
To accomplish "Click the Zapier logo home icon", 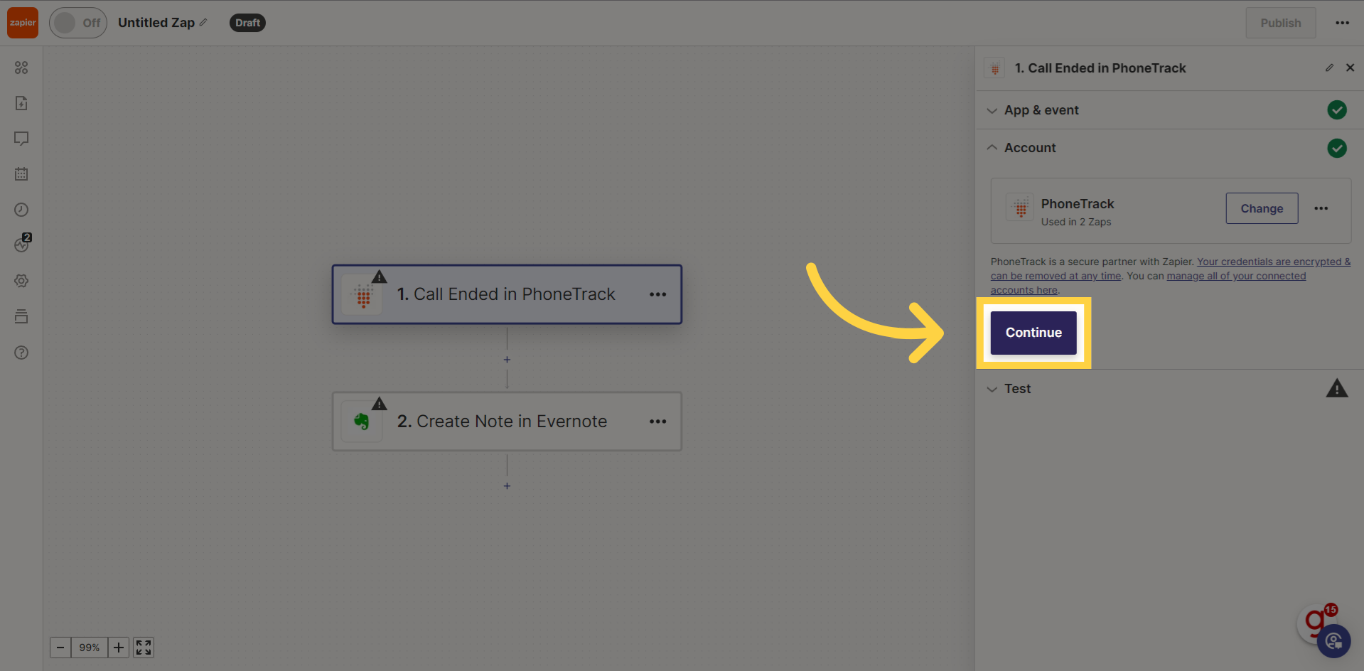I will (x=23, y=23).
